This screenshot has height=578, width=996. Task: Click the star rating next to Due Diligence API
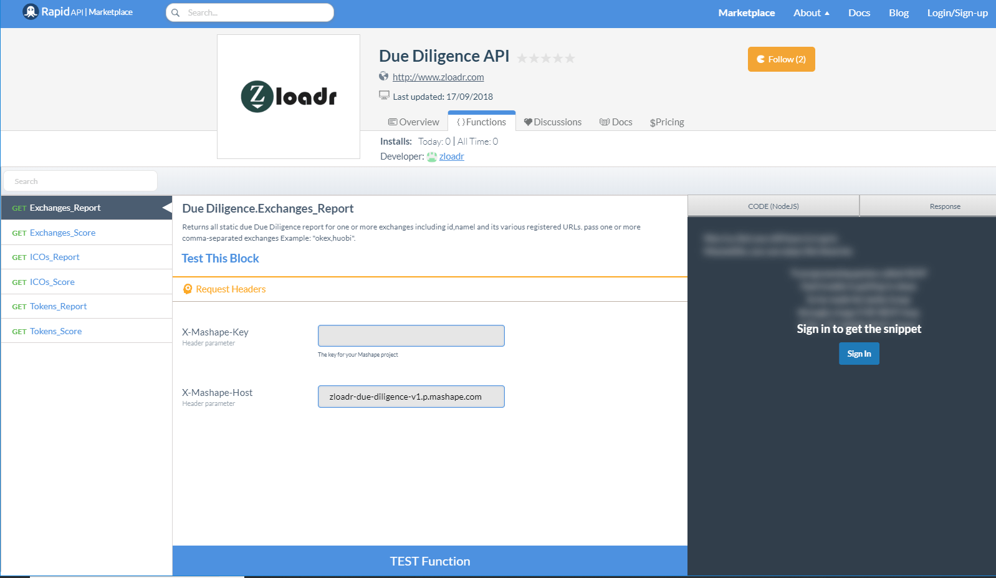point(546,58)
